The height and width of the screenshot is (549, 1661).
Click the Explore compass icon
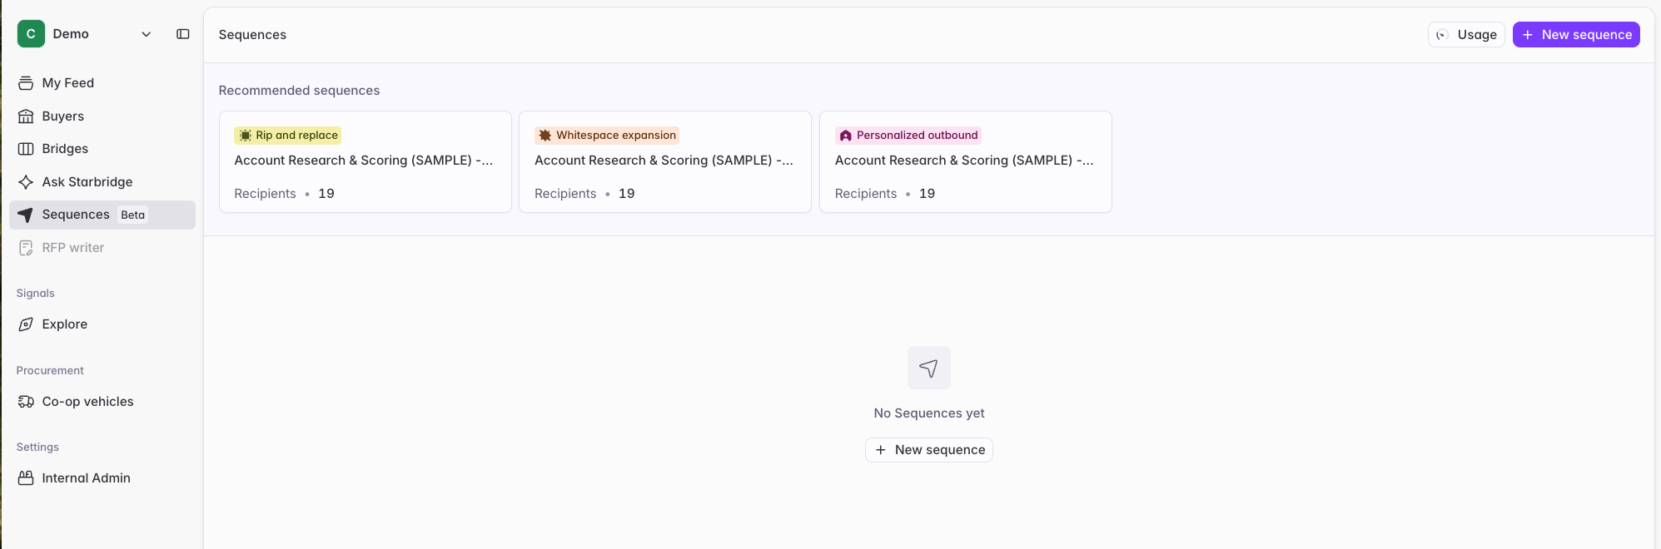coord(26,324)
